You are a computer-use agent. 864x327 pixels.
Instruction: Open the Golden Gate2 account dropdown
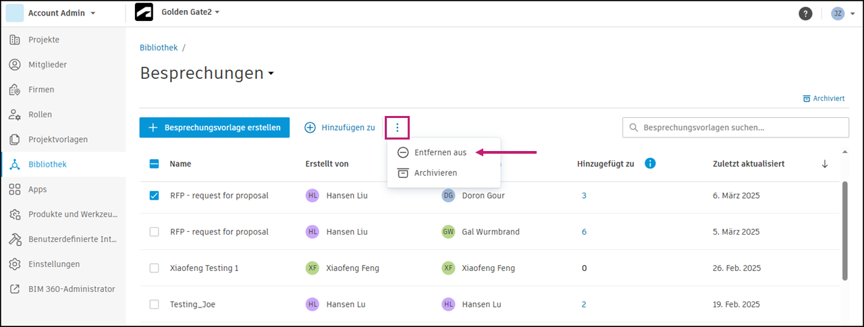point(191,13)
